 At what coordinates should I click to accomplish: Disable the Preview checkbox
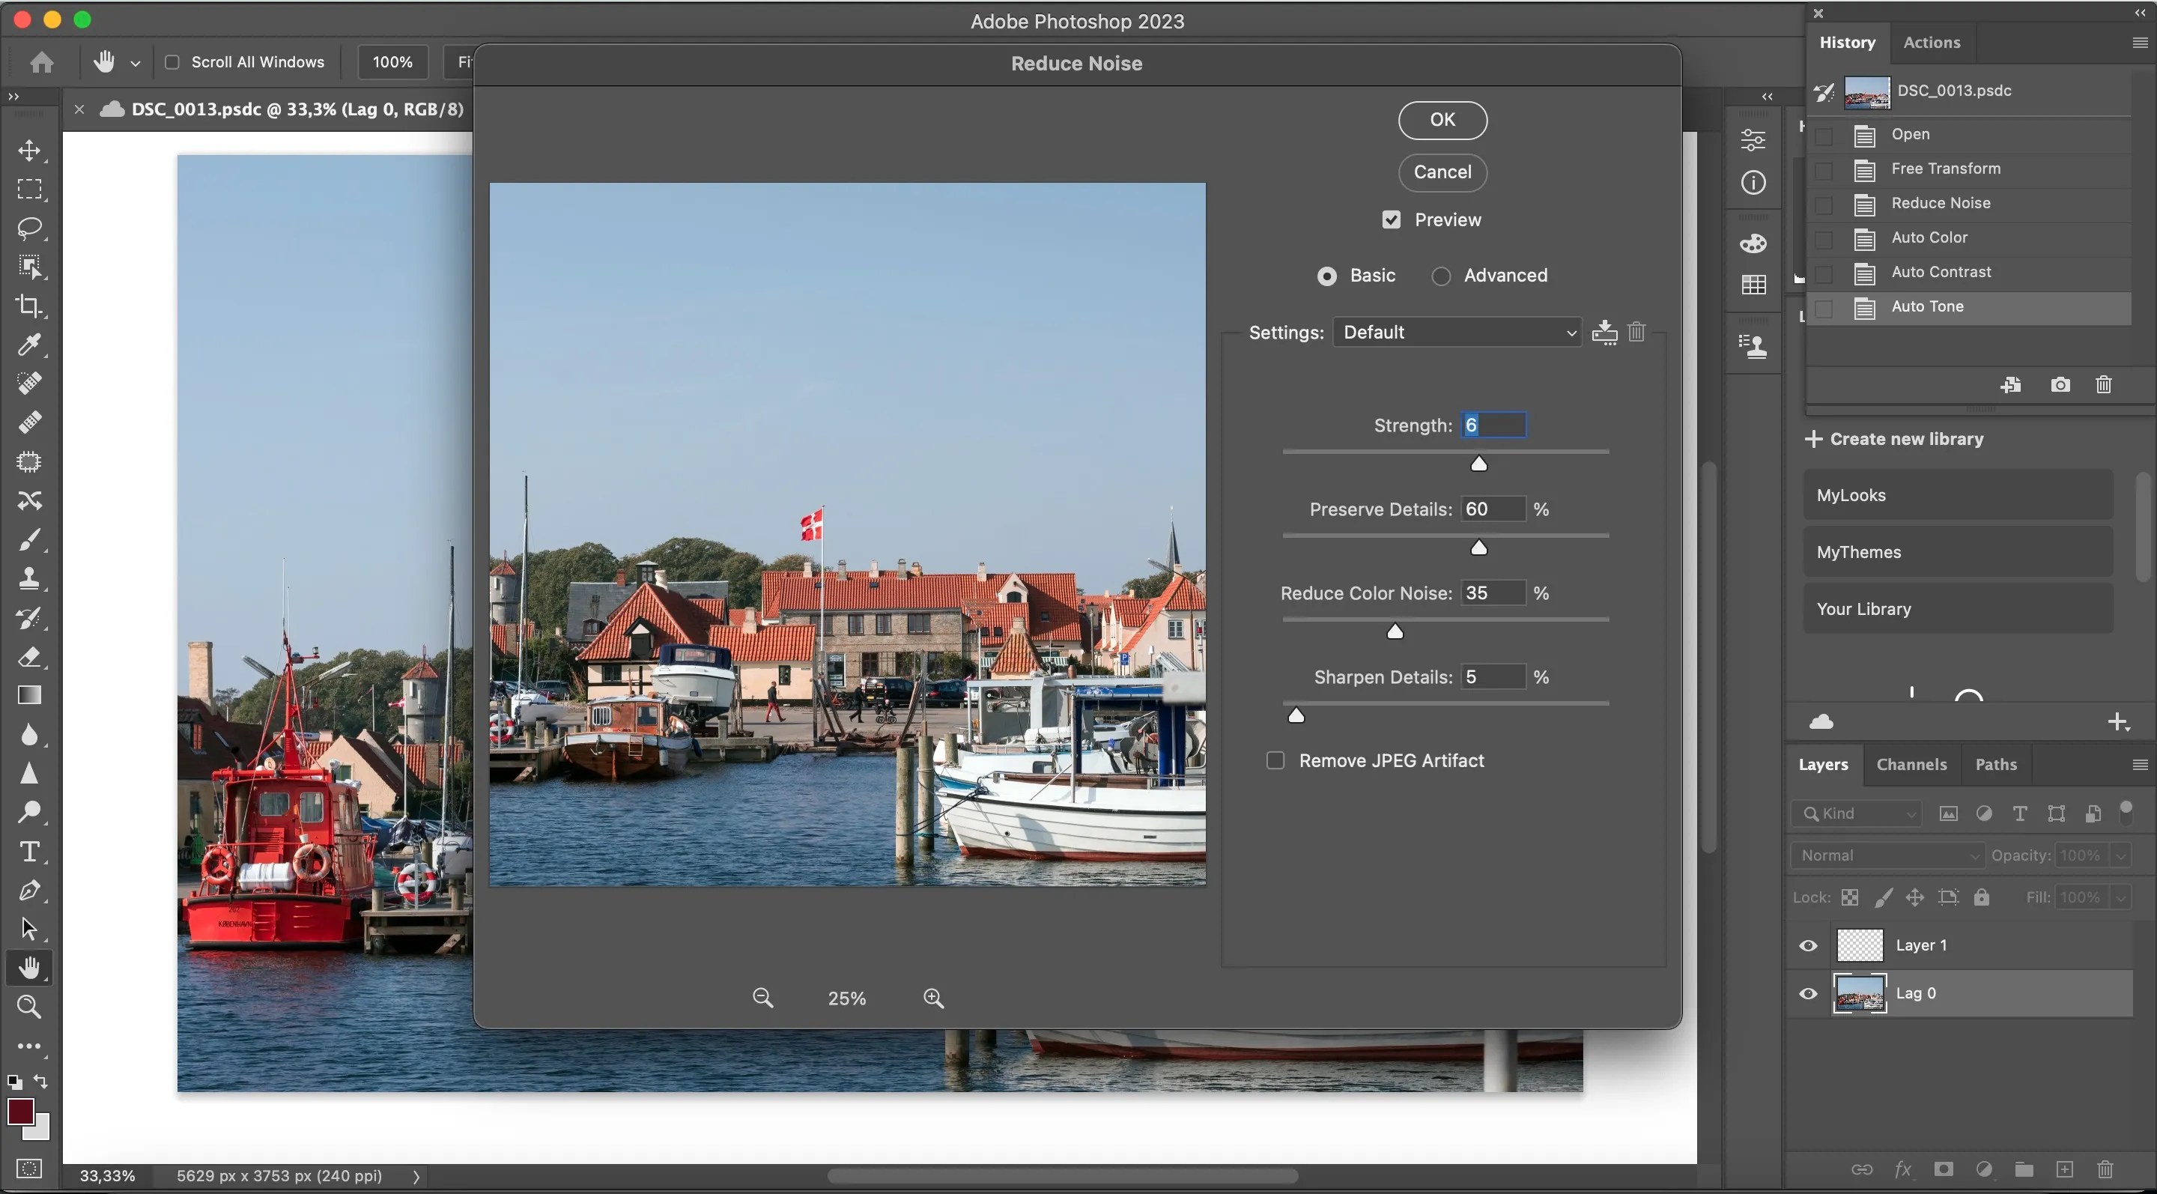(1390, 219)
